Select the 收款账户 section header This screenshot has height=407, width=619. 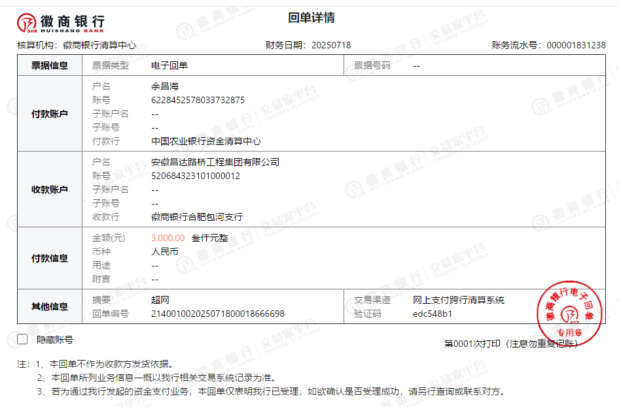pyautogui.click(x=50, y=189)
